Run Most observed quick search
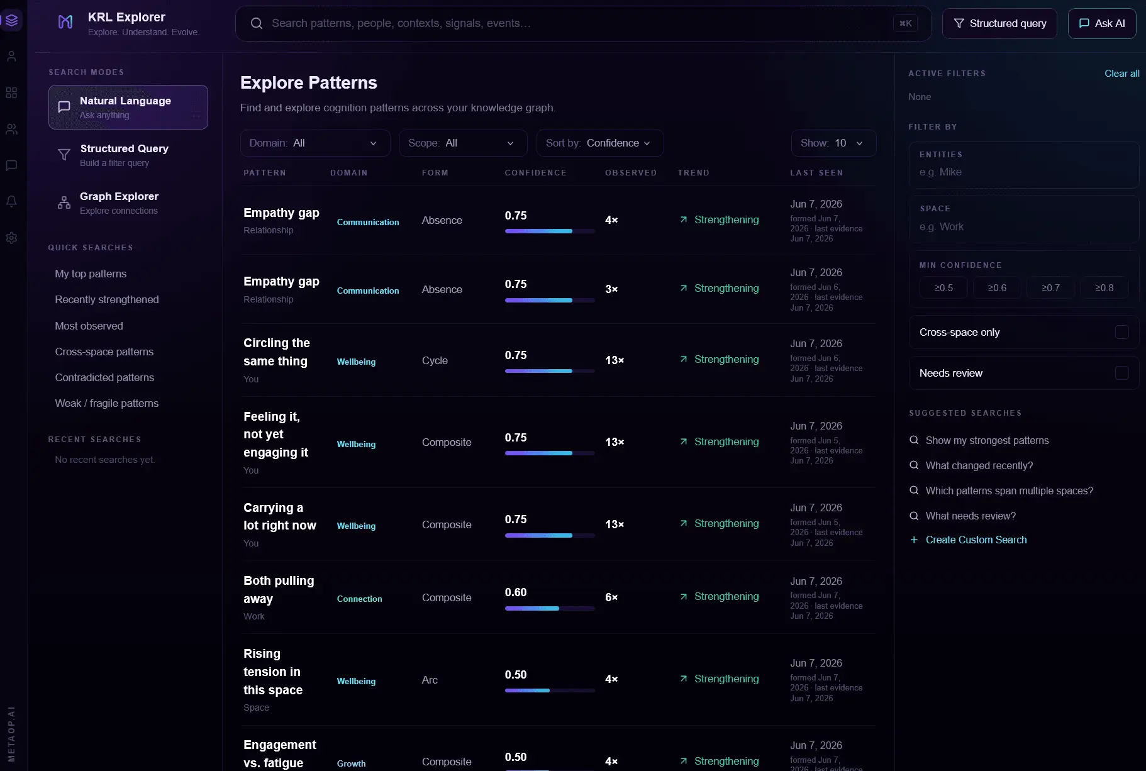Viewport: 1146px width, 771px height. (89, 326)
